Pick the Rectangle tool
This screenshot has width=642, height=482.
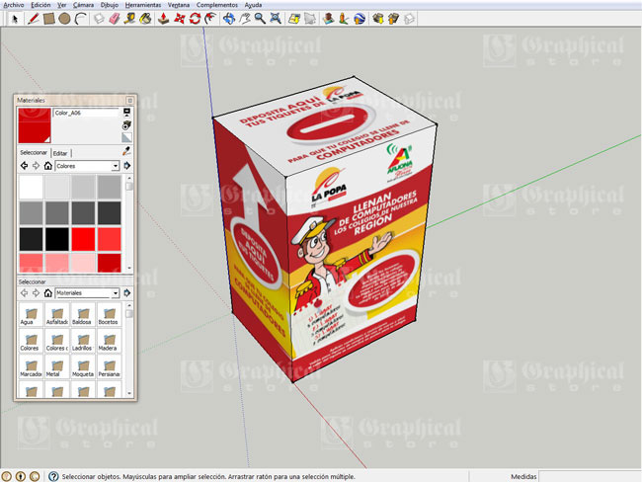pyautogui.click(x=49, y=19)
